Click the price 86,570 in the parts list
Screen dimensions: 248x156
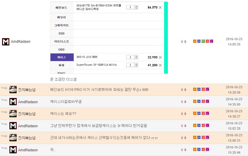(x=152, y=7)
